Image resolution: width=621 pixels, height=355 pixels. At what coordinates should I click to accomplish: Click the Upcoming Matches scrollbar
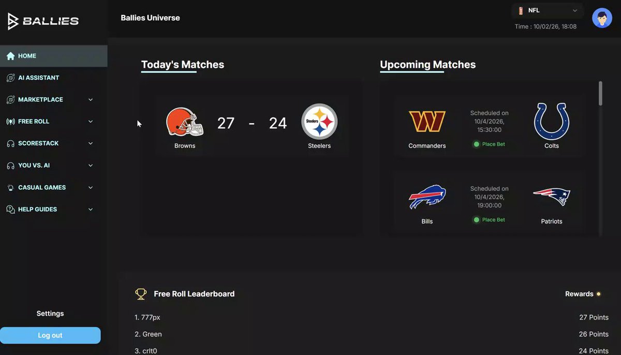[600, 93]
